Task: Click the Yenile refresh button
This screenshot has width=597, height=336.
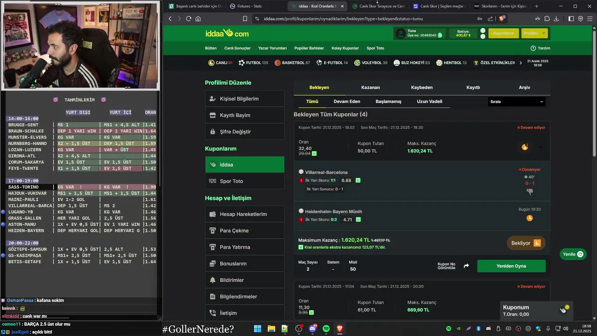Action: point(573,254)
